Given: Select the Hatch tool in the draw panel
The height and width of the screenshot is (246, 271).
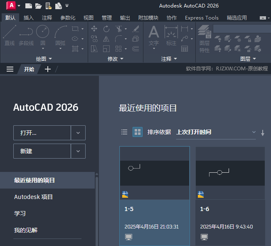Looking at the screenshot, I should tap(75, 49).
